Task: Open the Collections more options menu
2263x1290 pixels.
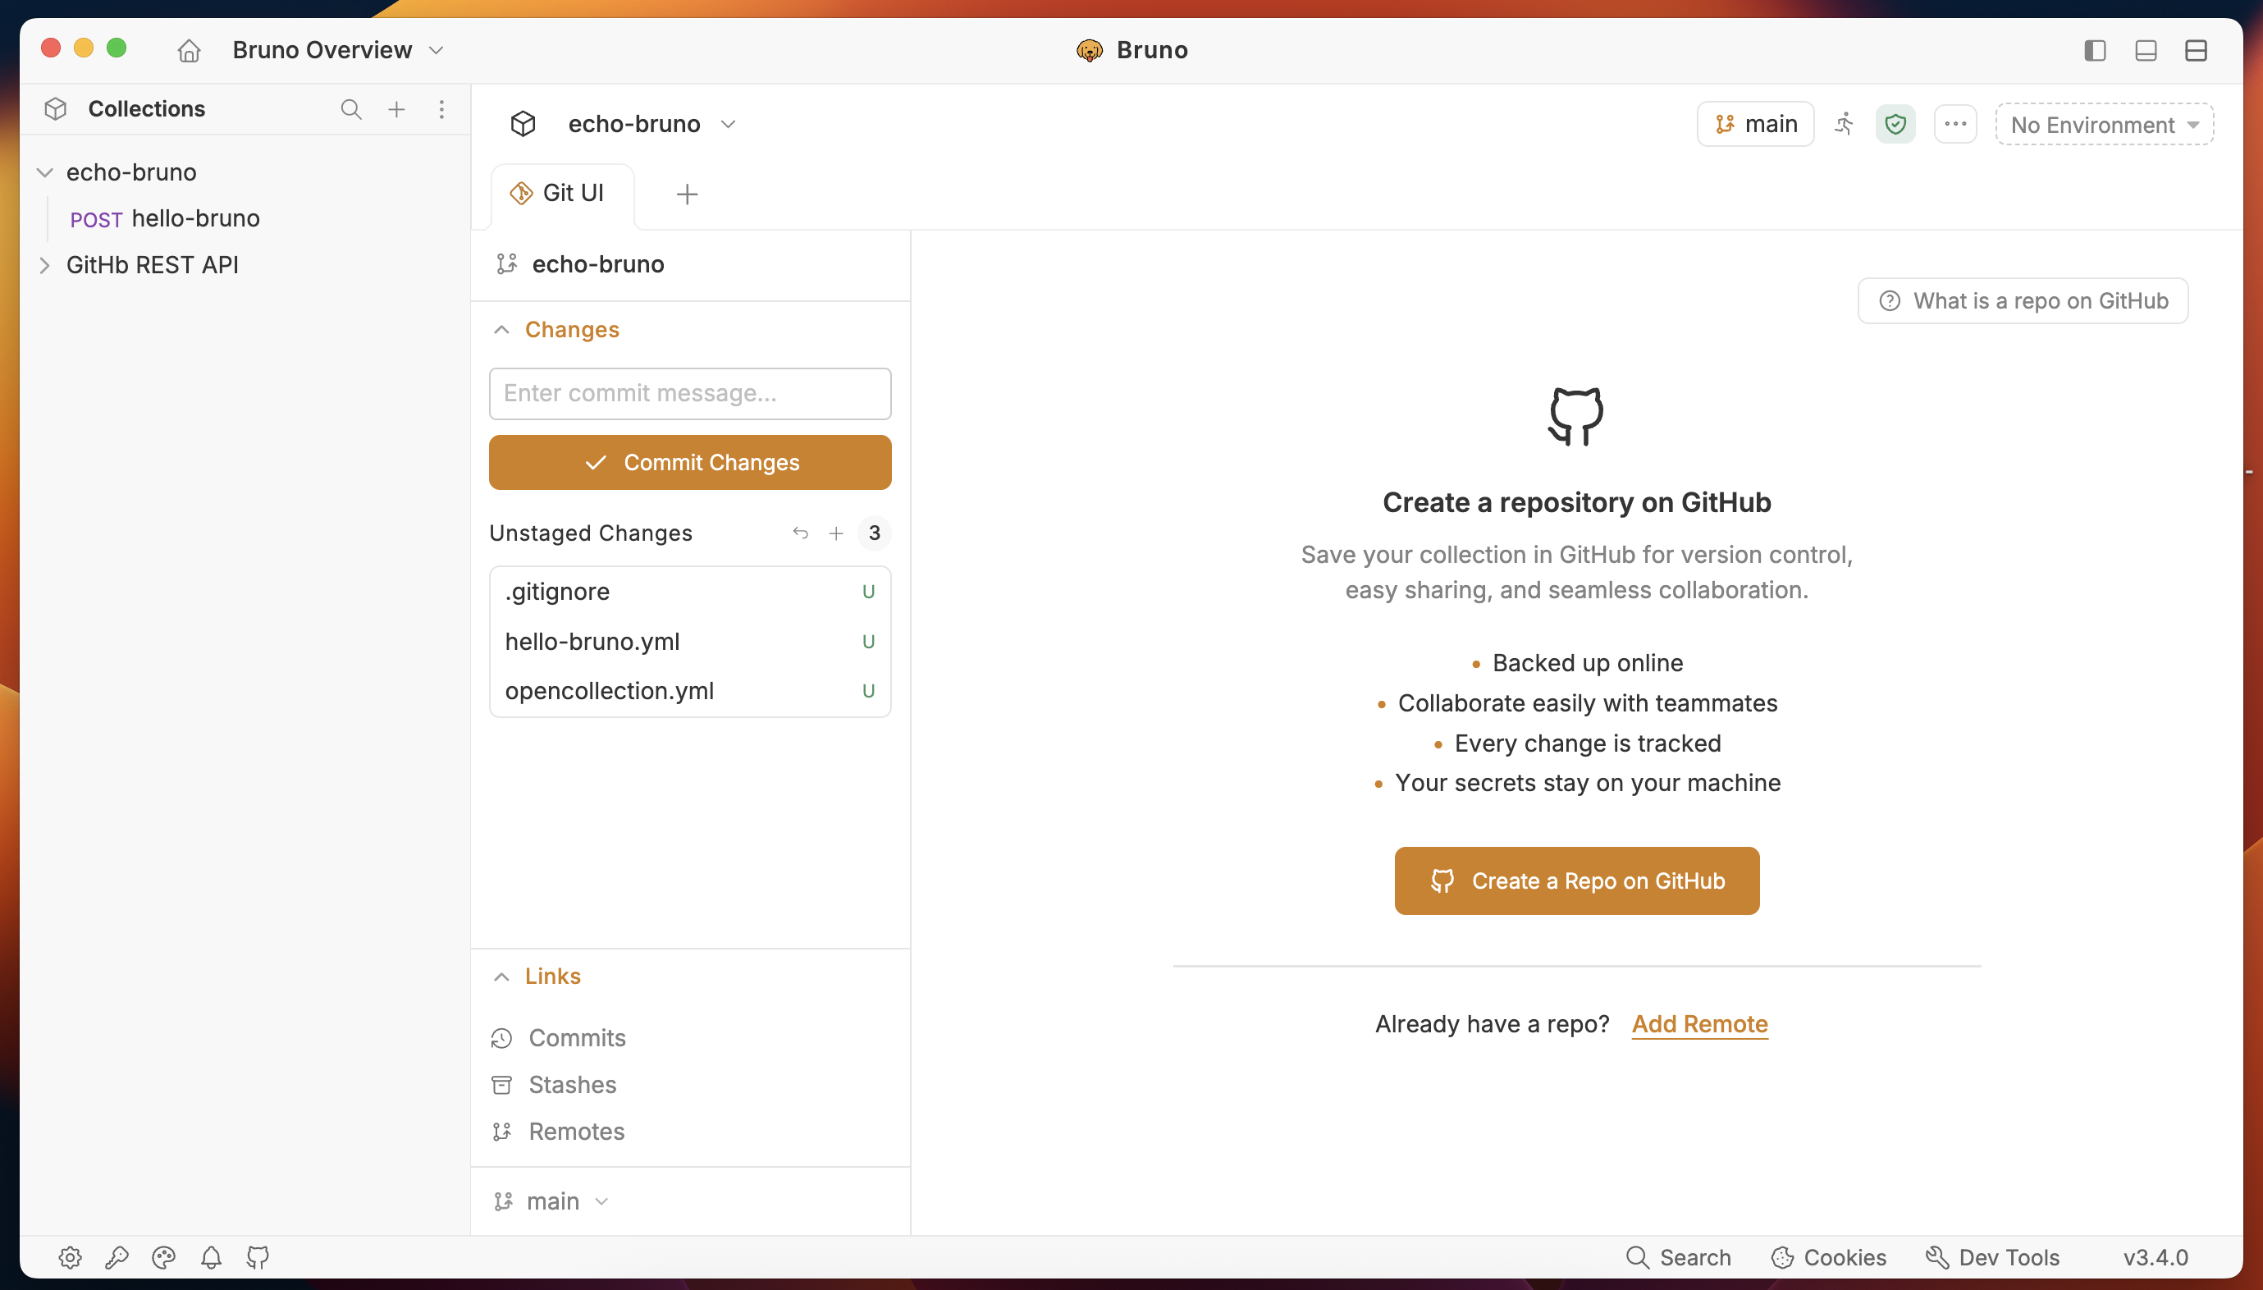Action: (441, 109)
